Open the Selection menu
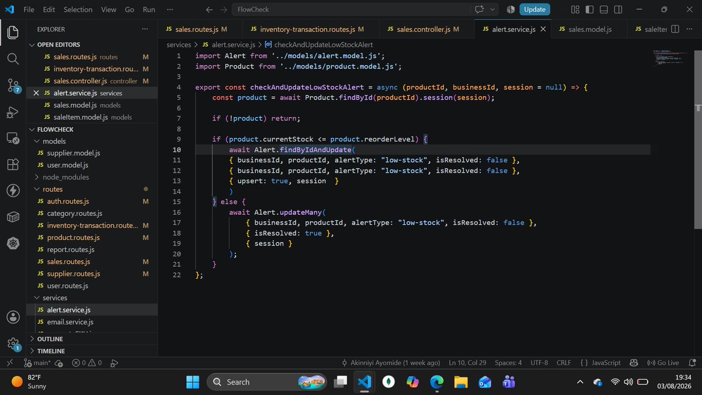Viewport: 702px width, 395px height. pyautogui.click(x=78, y=9)
